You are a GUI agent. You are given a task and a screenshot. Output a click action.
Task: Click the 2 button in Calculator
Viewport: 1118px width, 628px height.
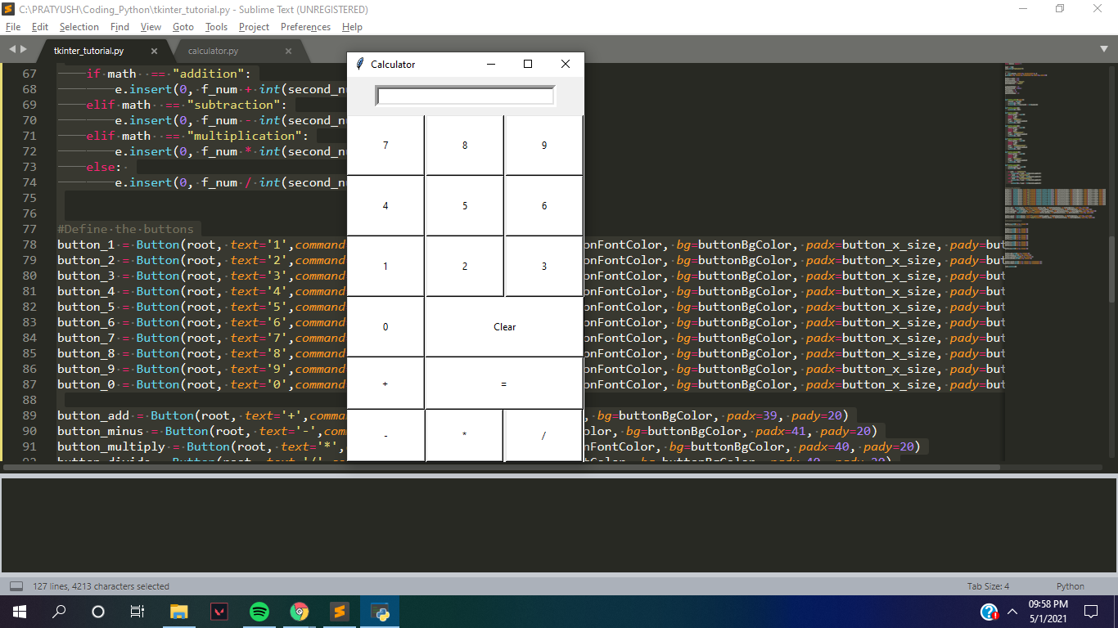pos(465,267)
